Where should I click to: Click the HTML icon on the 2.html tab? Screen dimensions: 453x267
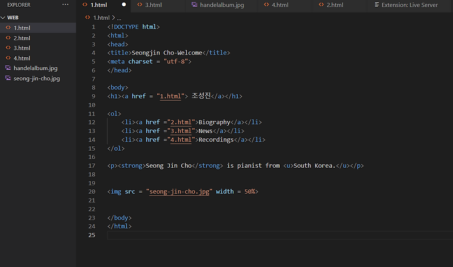pos(321,5)
